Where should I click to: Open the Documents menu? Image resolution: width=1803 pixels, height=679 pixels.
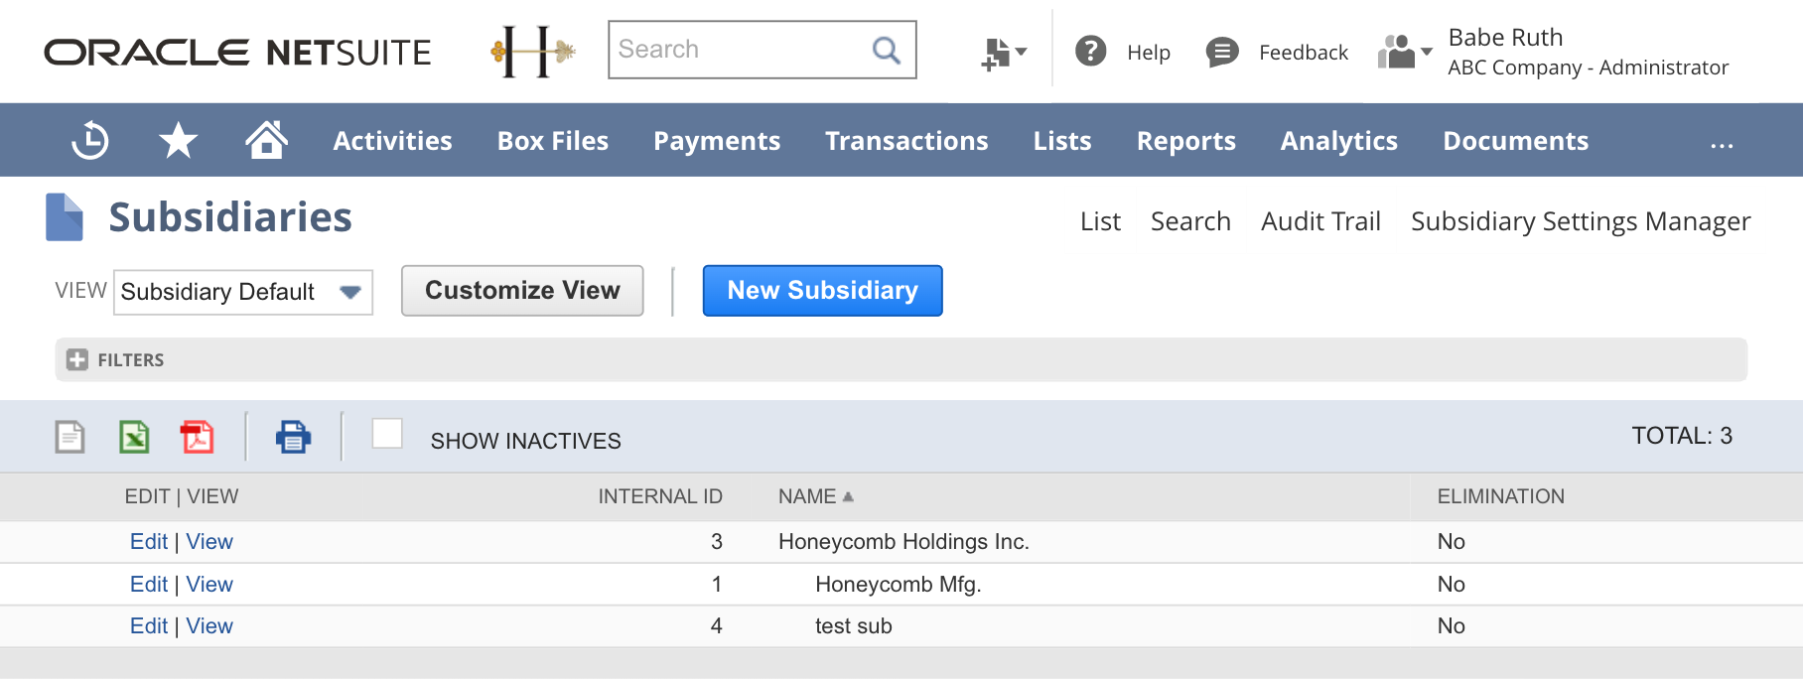point(1516,141)
